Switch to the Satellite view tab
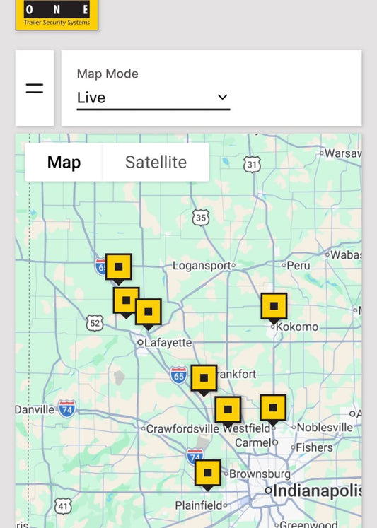 pyautogui.click(x=156, y=163)
